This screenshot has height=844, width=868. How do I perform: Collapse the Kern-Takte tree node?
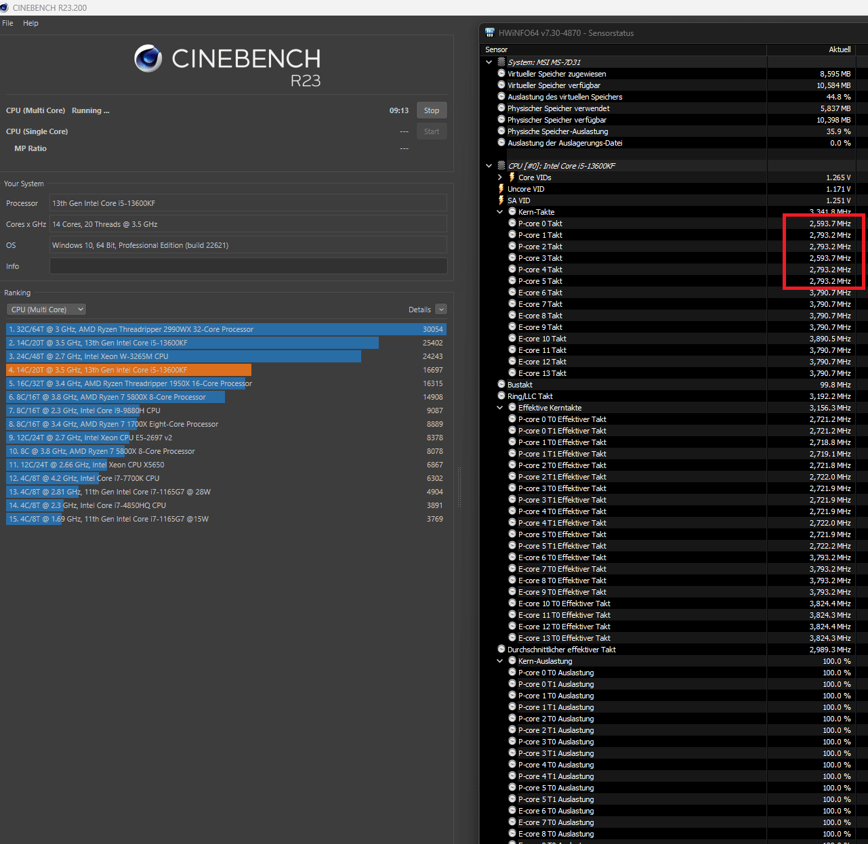[x=500, y=212]
